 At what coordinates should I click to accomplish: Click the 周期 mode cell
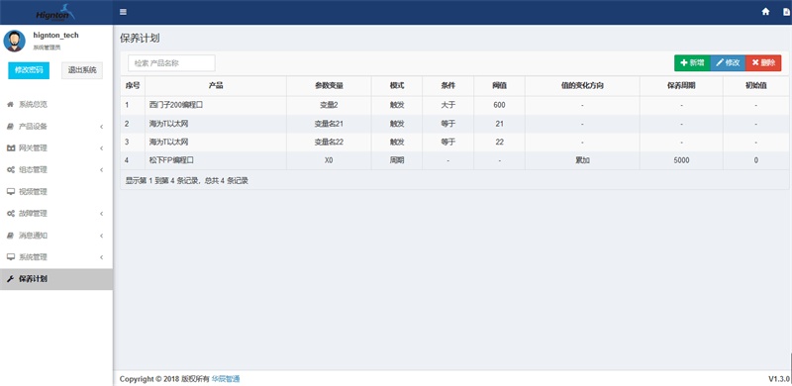pos(397,160)
